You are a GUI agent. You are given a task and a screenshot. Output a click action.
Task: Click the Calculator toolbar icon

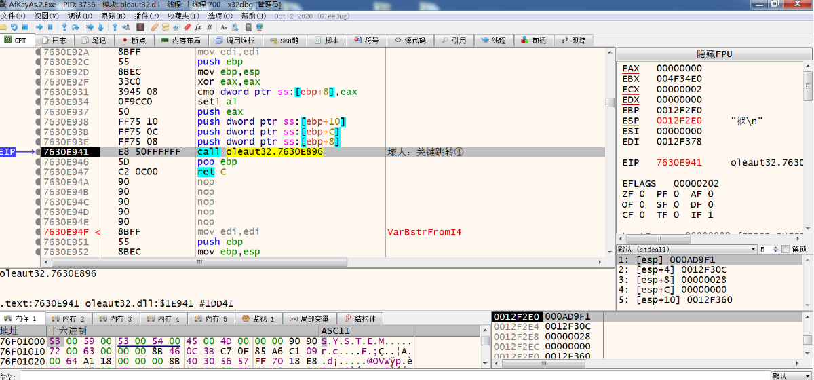pyautogui.click(x=249, y=27)
